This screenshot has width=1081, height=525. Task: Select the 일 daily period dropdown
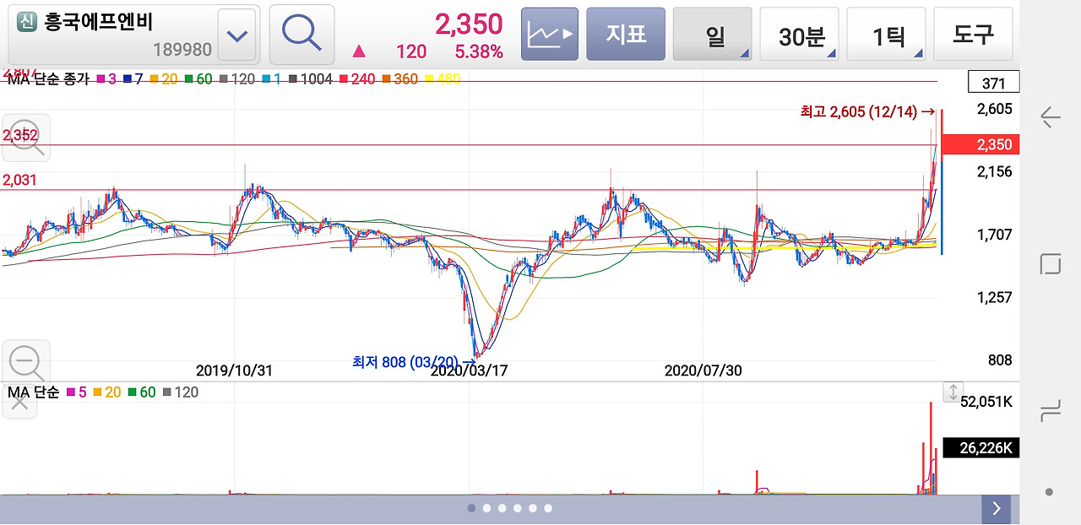712,35
